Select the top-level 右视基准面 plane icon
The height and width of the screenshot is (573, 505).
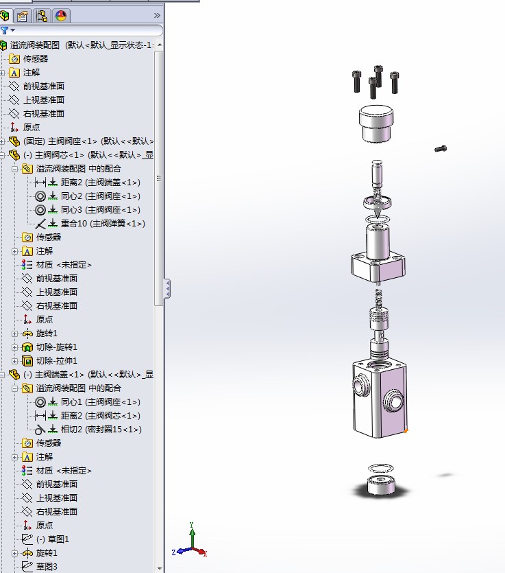point(14,114)
